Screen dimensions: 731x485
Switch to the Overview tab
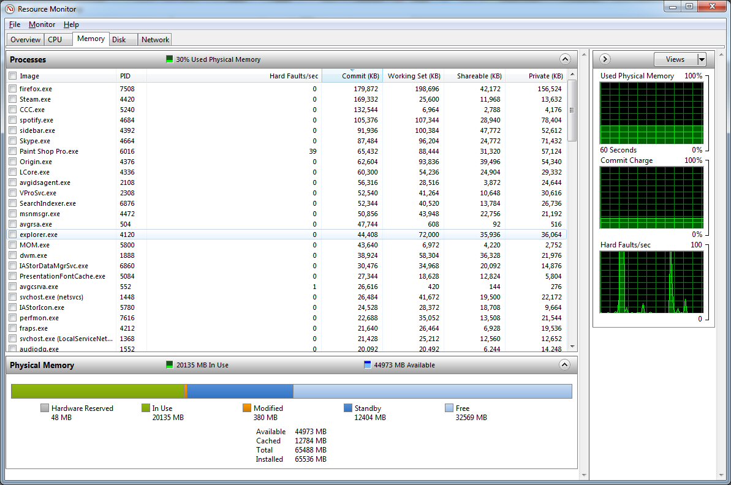pyautogui.click(x=25, y=40)
